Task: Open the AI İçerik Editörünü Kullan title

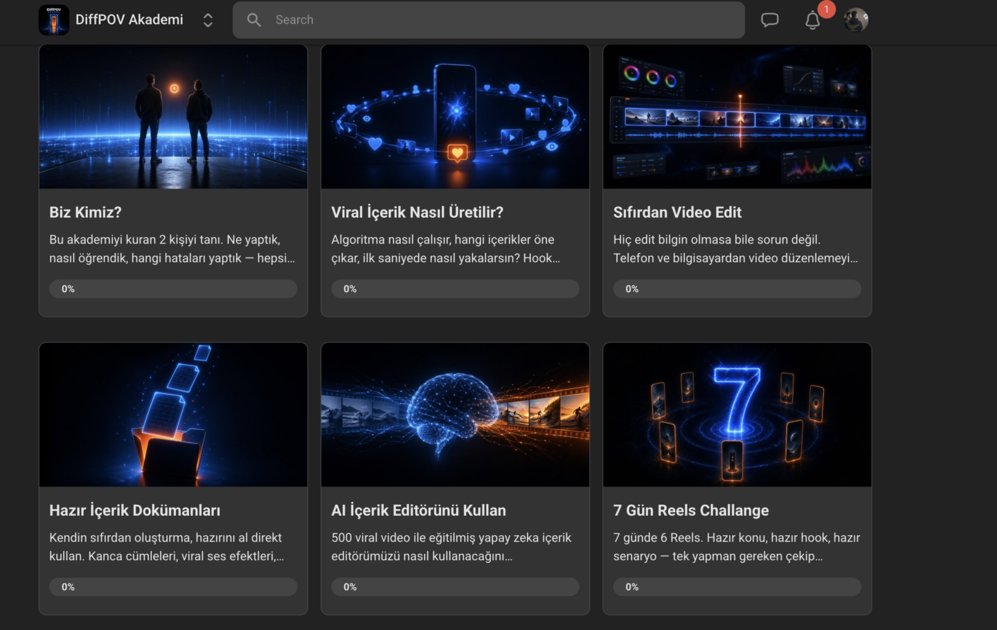Action: click(418, 510)
